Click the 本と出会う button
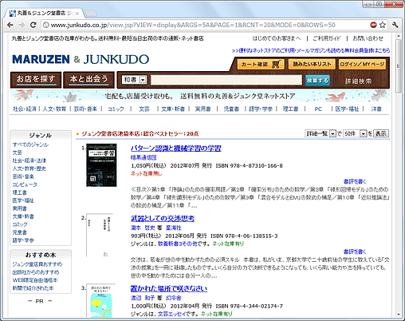Screen dimensions: 405x321 point(88,80)
